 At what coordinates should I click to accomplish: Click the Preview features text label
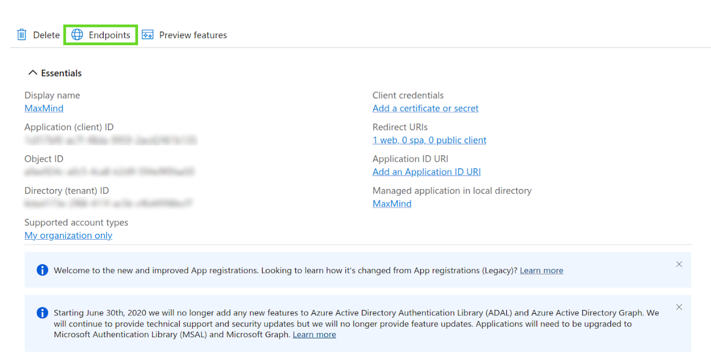193,35
